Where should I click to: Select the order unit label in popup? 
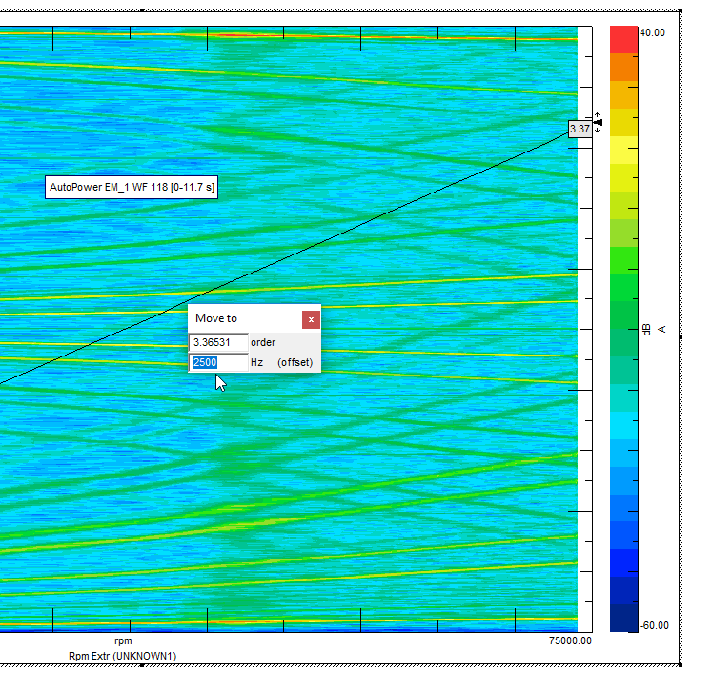(263, 342)
